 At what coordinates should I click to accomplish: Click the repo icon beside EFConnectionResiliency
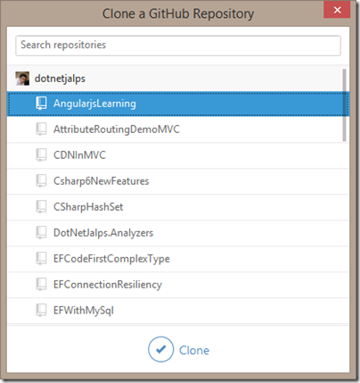click(x=41, y=285)
